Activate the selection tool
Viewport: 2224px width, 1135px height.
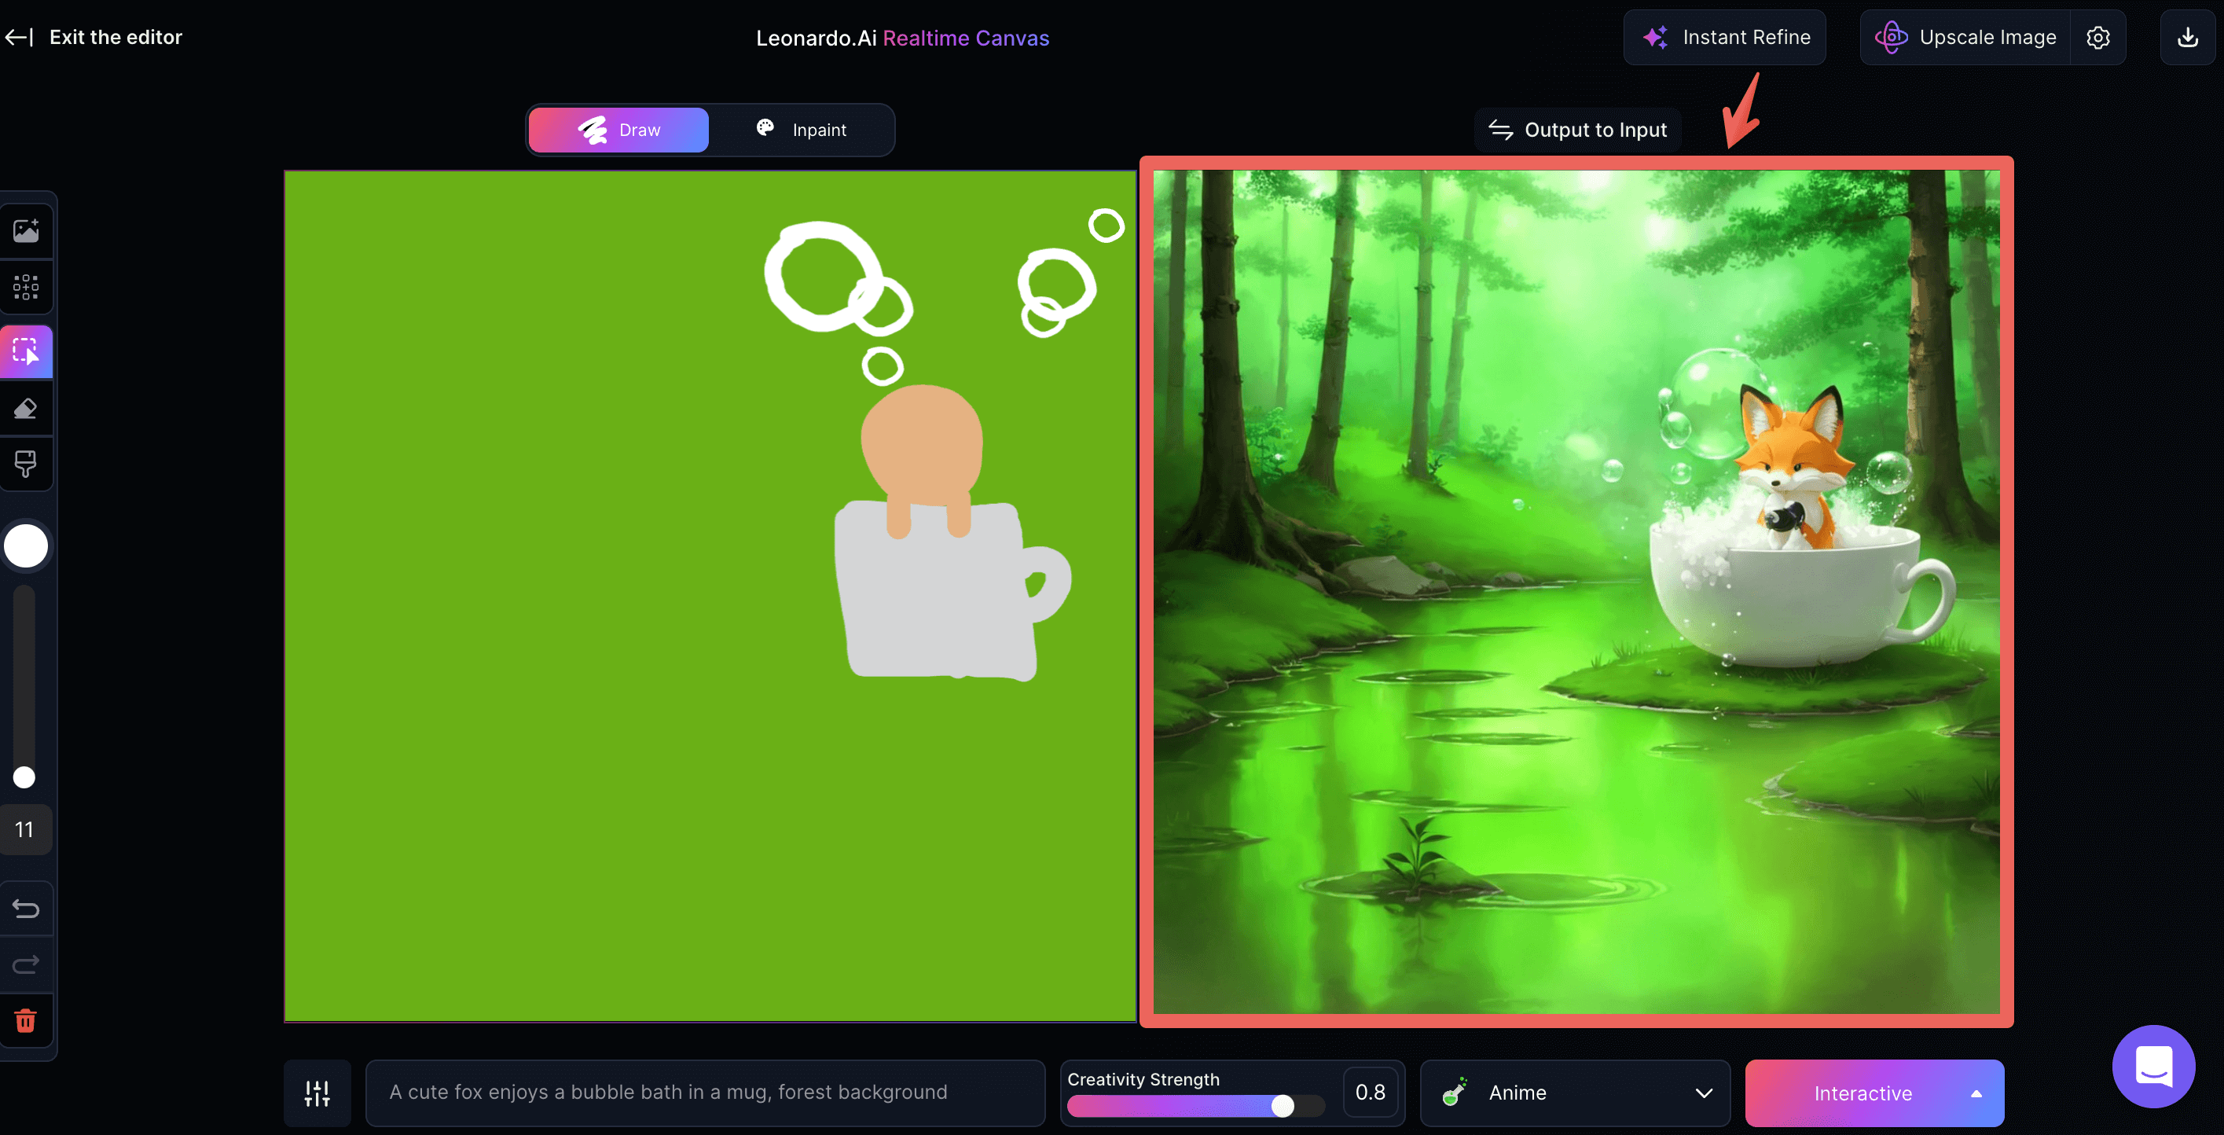pyautogui.click(x=26, y=351)
